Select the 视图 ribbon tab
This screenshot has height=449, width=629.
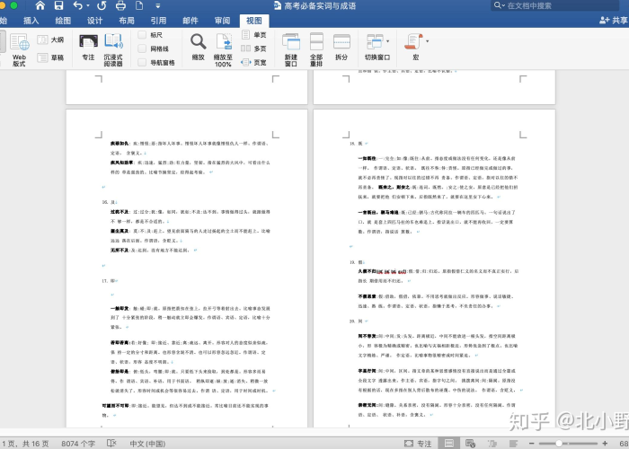tap(254, 21)
